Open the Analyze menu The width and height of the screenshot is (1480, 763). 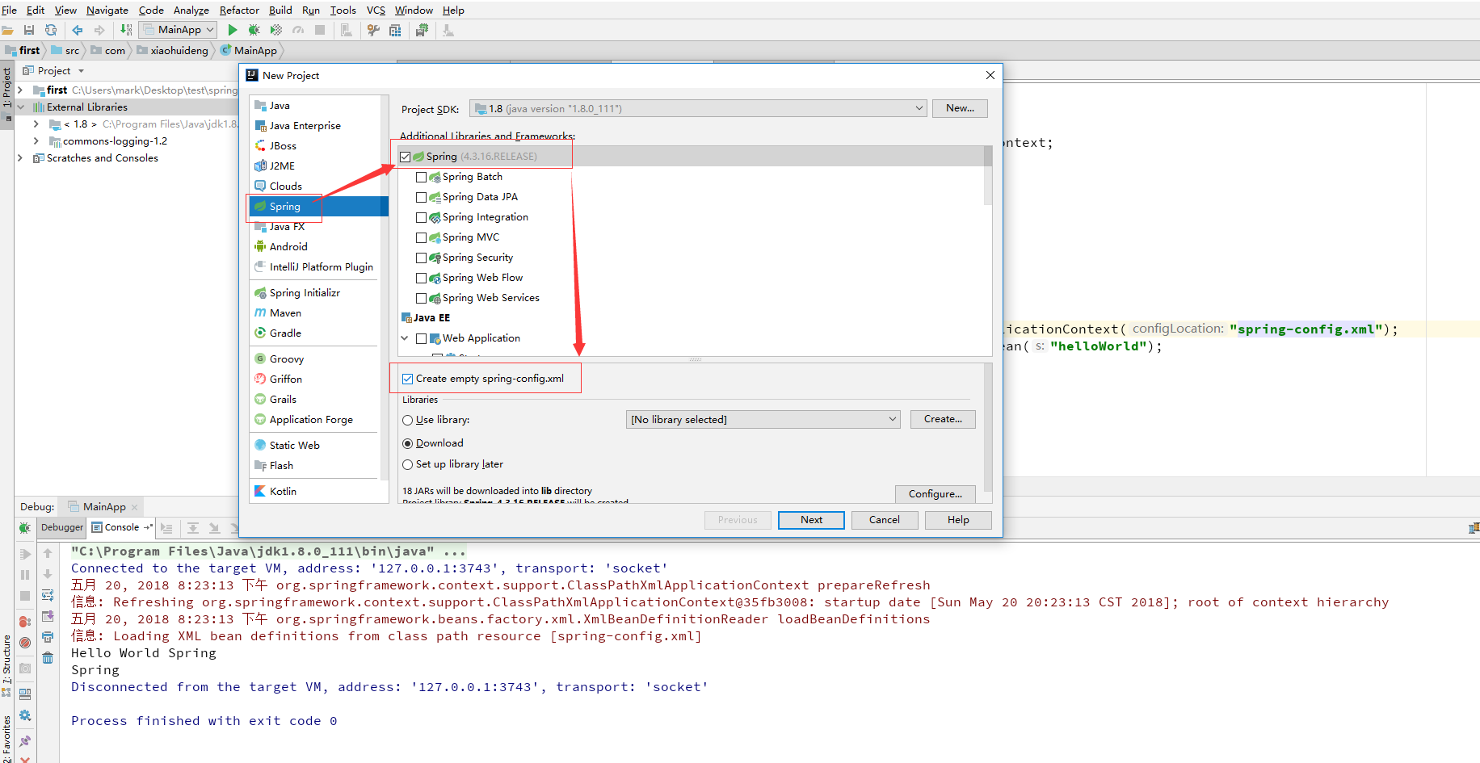point(191,10)
